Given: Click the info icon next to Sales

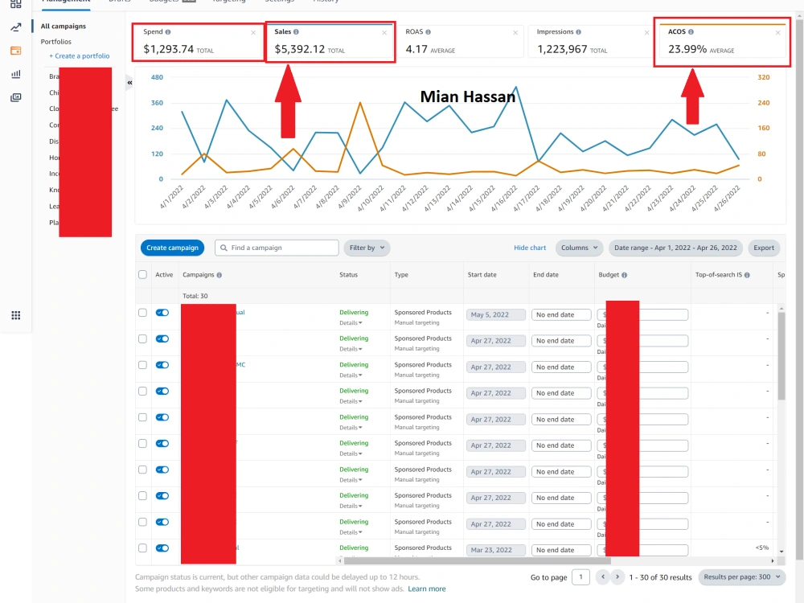Looking at the screenshot, I should point(296,32).
